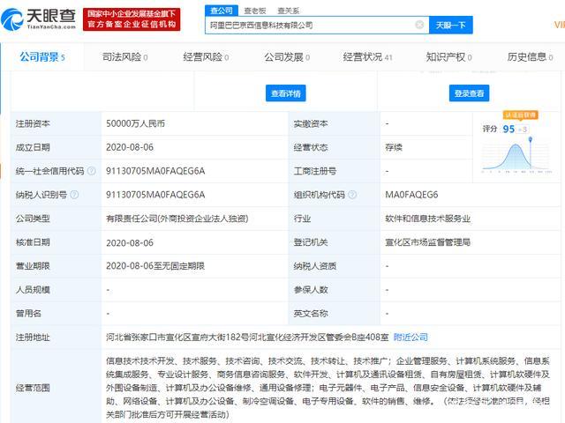Click the 注册地址 label
The image size is (565, 423).
pos(33,337)
